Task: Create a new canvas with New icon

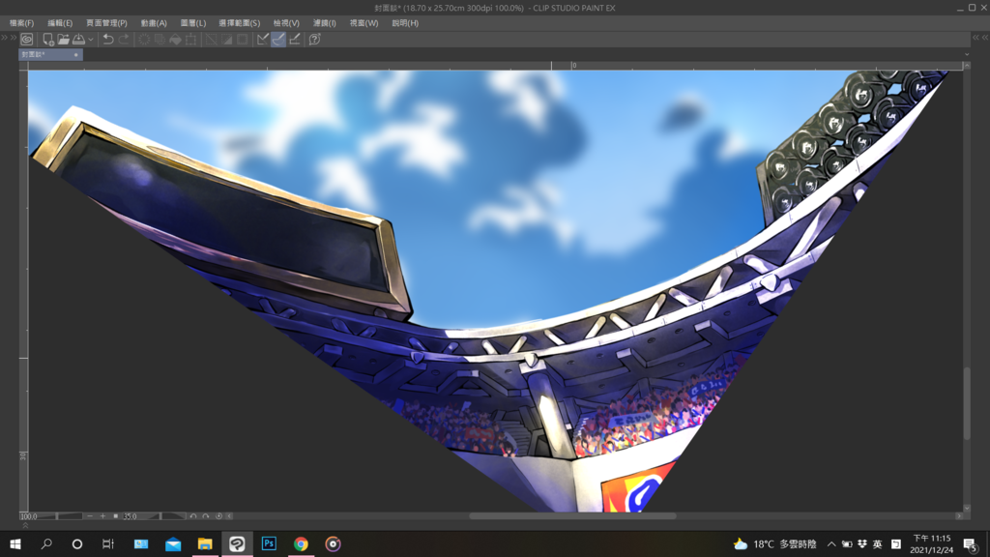Action: tap(48, 39)
